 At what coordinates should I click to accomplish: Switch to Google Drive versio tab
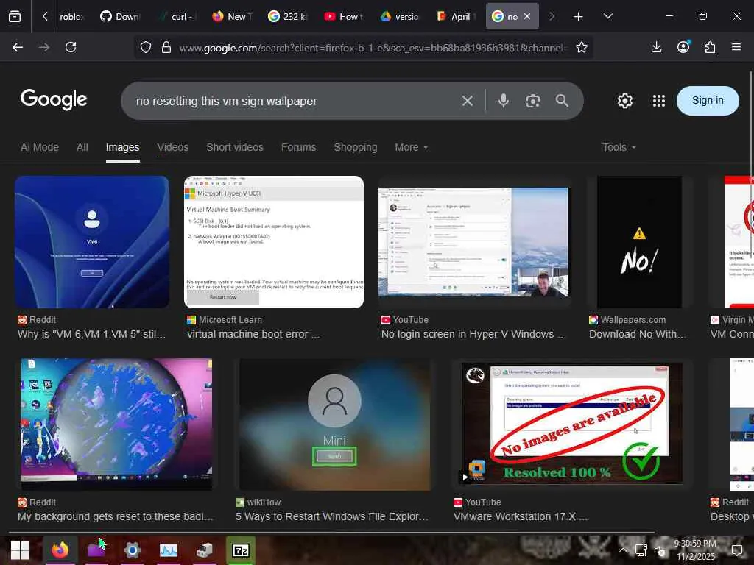[400, 17]
